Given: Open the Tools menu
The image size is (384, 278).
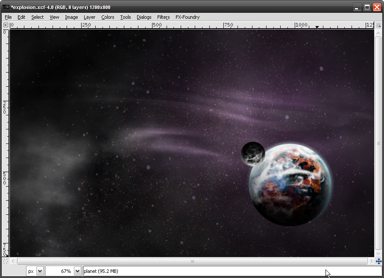Looking at the screenshot, I should [x=126, y=17].
